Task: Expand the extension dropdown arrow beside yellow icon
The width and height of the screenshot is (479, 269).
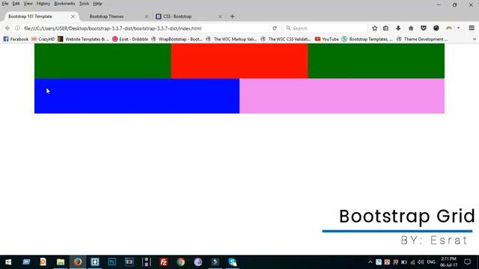Action: point(458,28)
